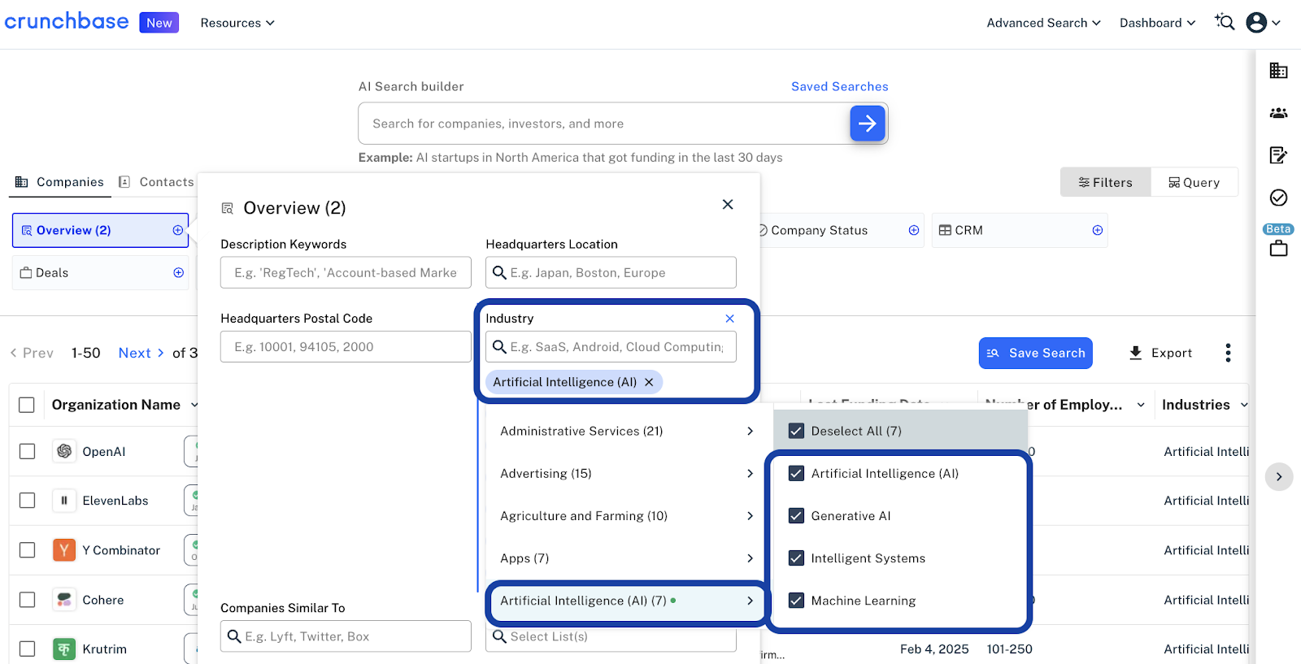Switch to Filters view
The image size is (1301, 664).
(1106, 182)
